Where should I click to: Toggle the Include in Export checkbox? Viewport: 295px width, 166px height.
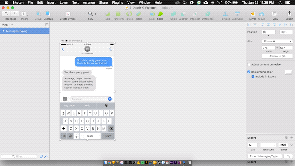[x=253, y=77]
